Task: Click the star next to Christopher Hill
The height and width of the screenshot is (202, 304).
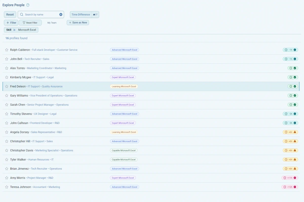Action: (x=7, y=141)
